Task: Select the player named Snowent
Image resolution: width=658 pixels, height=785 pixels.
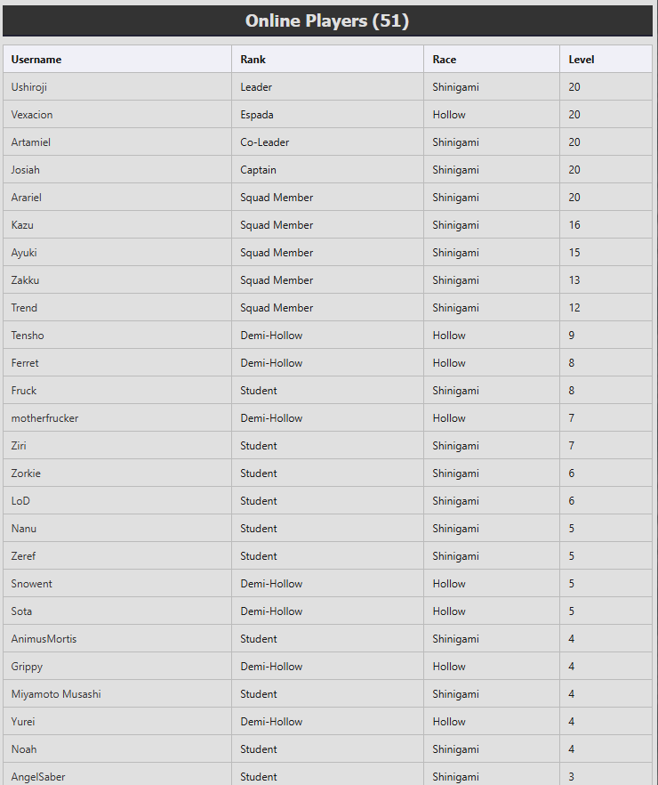Action: click(x=31, y=584)
